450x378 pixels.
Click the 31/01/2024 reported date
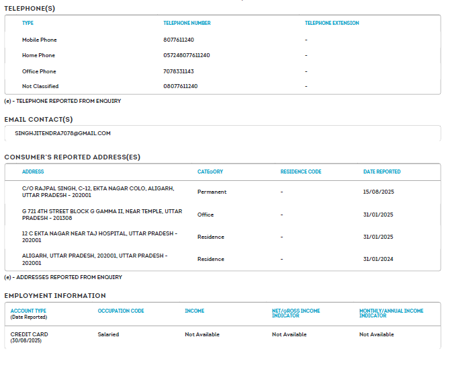pyautogui.click(x=378, y=259)
